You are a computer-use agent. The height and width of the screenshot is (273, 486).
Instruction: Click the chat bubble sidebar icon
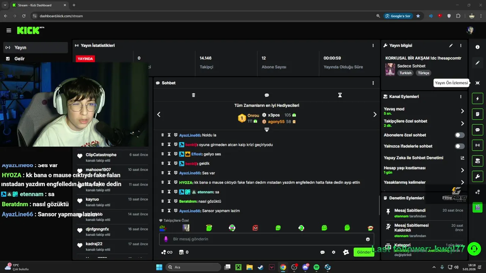[478, 130]
